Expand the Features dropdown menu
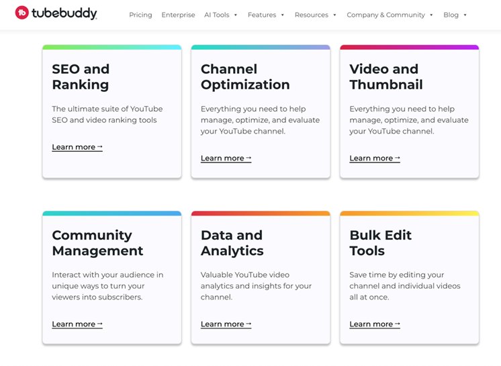This screenshot has width=501, height=366. pyautogui.click(x=266, y=15)
